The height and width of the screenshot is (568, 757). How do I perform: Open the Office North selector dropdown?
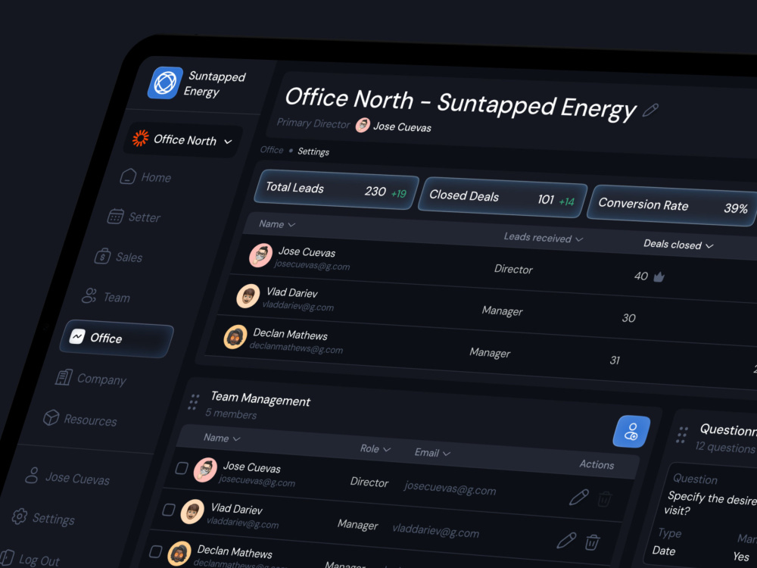coord(183,139)
